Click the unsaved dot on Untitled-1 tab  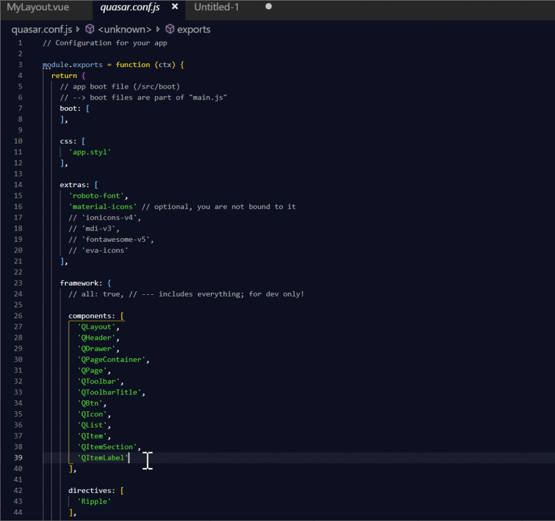[269, 7]
